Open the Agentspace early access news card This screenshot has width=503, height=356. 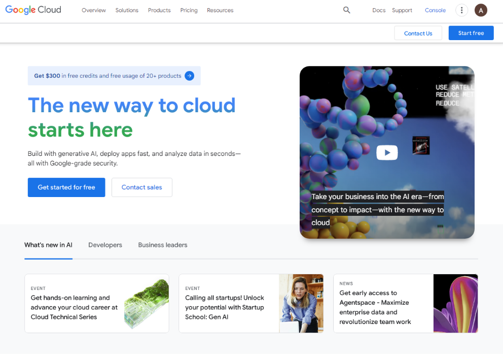coord(383,304)
